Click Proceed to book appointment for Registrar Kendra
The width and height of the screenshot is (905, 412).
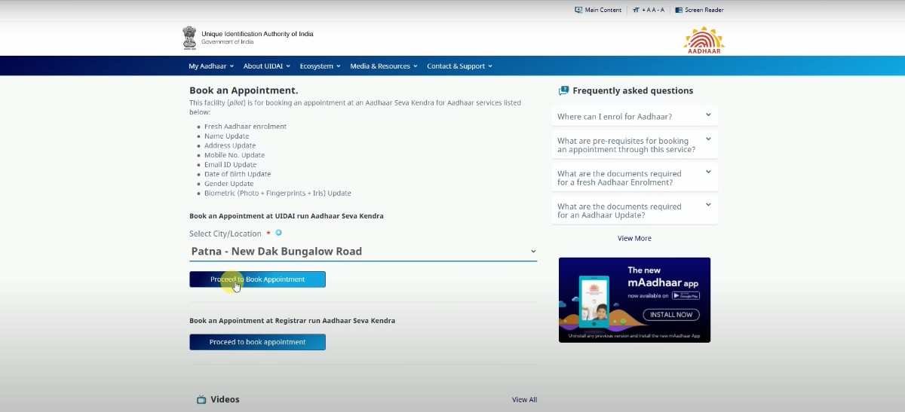click(257, 342)
